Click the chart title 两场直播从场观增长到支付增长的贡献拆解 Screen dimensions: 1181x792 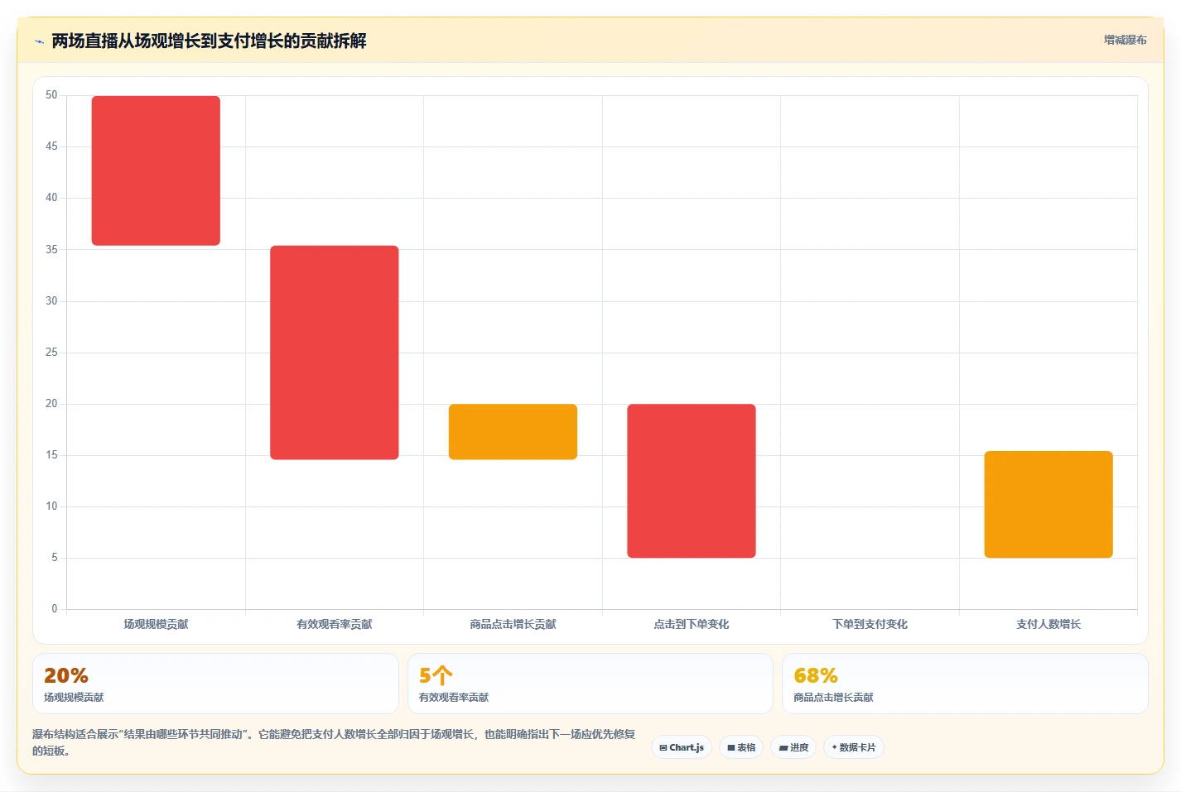pyautogui.click(x=209, y=41)
